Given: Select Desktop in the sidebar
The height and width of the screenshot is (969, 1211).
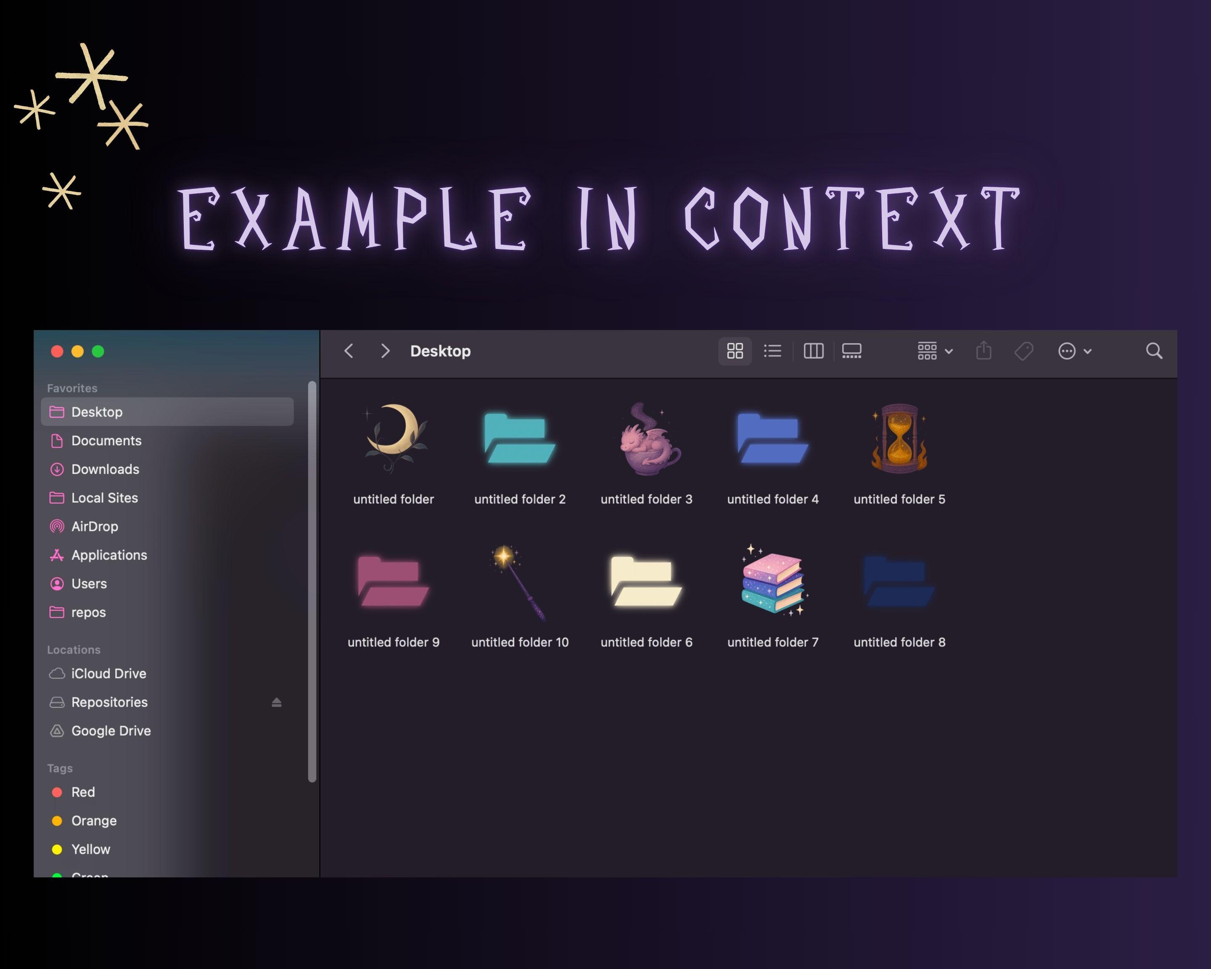Looking at the screenshot, I should click(x=167, y=412).
